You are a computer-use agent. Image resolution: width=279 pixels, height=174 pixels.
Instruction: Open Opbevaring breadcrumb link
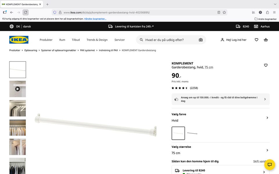coord(31,50)
